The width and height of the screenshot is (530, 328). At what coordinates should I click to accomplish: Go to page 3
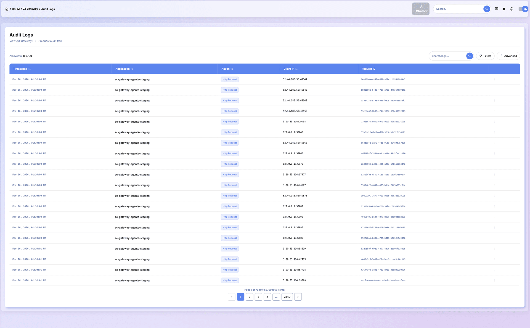(258, 297)
